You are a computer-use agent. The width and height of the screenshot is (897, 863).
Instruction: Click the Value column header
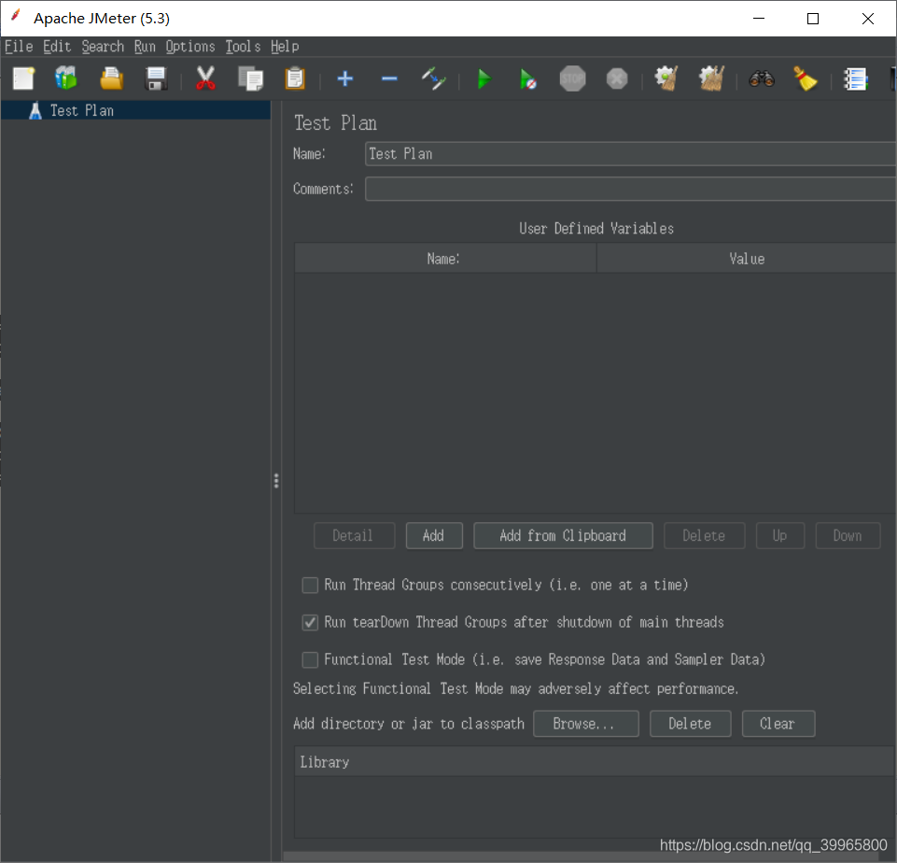click(x=747, y=259)
